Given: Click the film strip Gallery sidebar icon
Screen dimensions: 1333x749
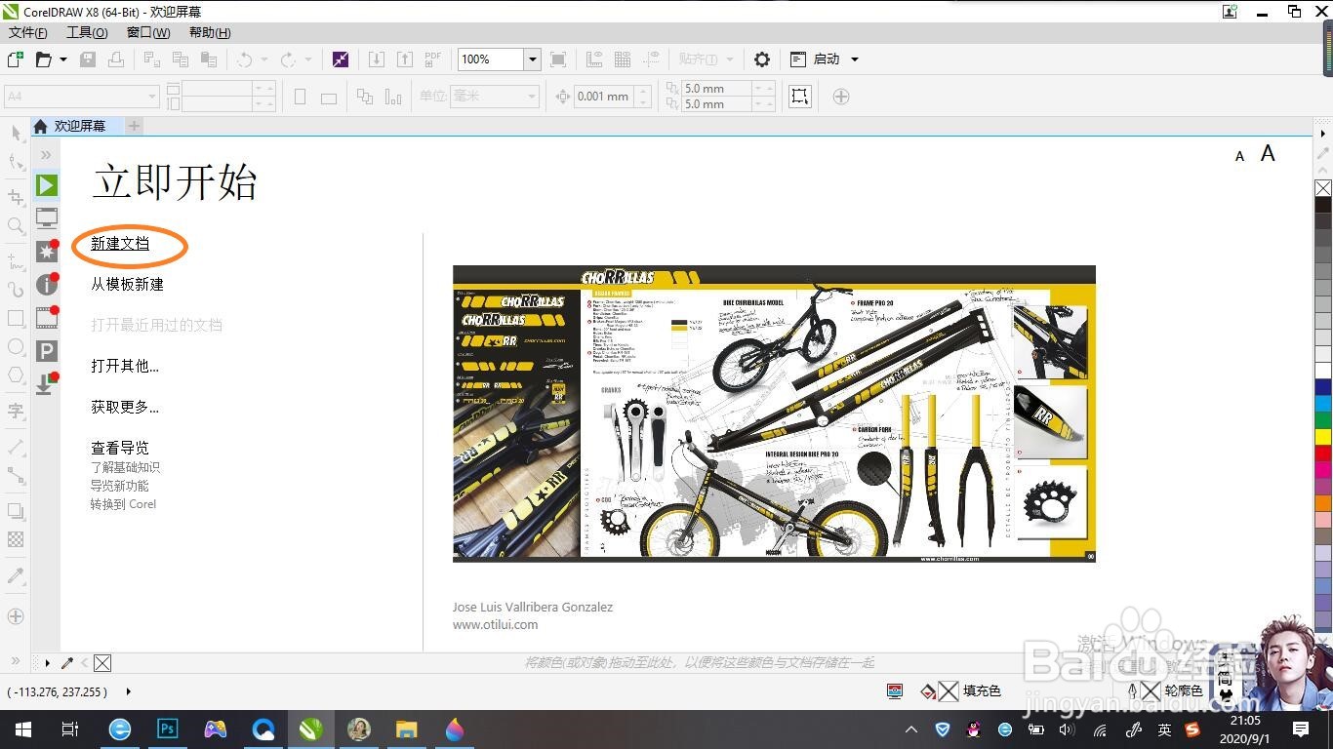Looking at the screenshot, I should [x=47, y=318].
